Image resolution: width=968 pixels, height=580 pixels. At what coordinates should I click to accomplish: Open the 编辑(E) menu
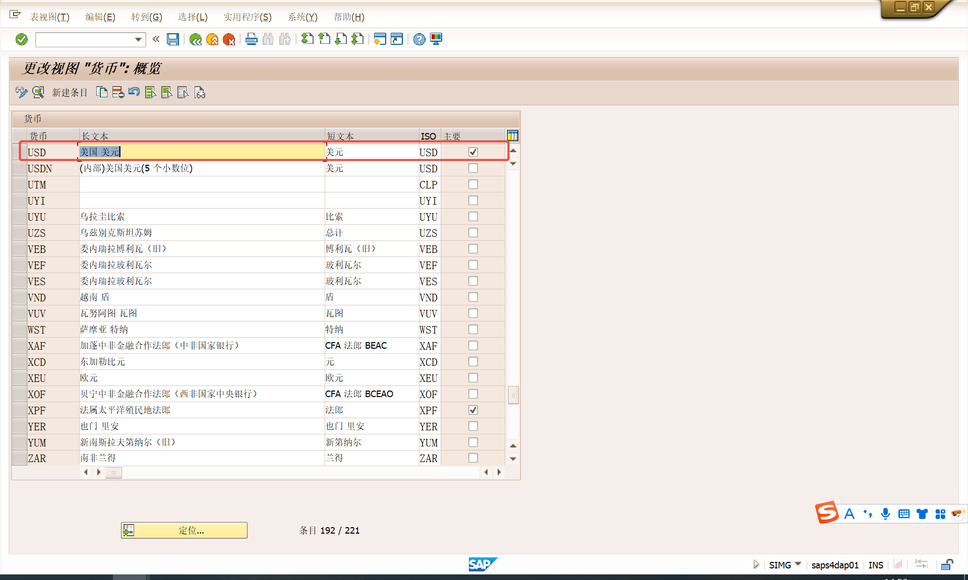click(100, 17)
